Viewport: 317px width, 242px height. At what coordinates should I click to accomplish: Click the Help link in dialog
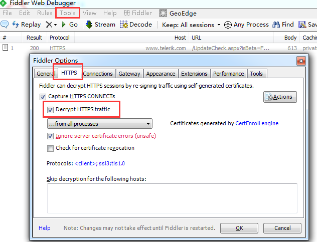pyautogui.click(x=45, y=228)
